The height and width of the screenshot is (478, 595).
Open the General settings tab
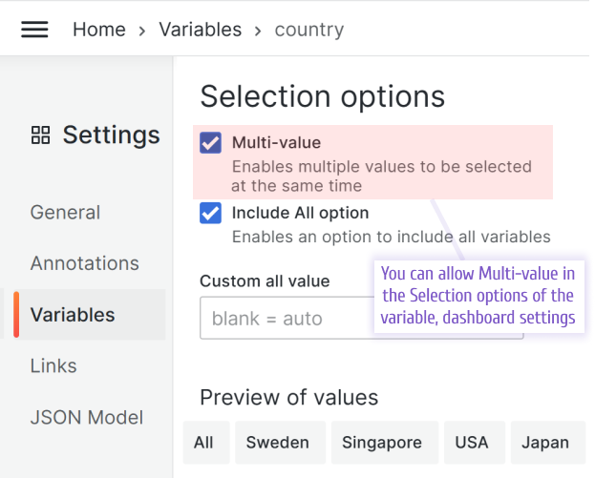pos(65,212)
